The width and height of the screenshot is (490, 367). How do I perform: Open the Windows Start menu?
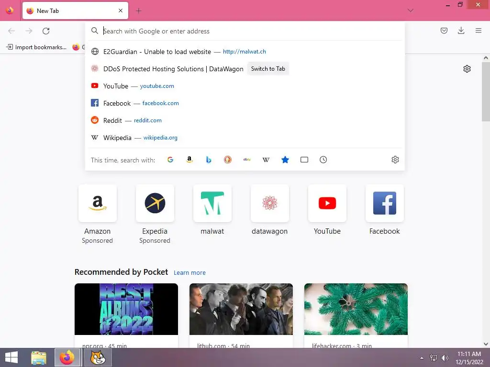point(11,357)
